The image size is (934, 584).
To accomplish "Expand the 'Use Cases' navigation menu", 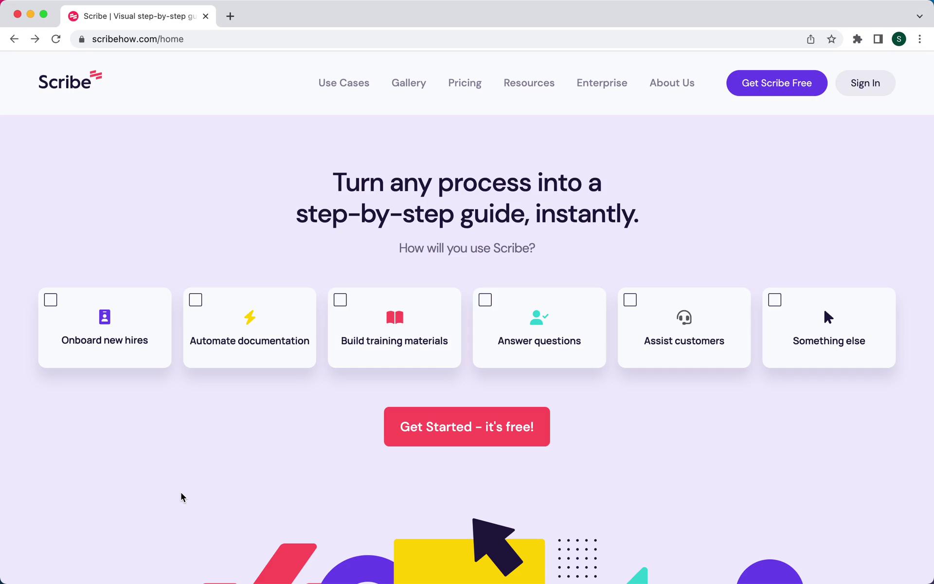I will pyautogui.click(x=343, y=83).
